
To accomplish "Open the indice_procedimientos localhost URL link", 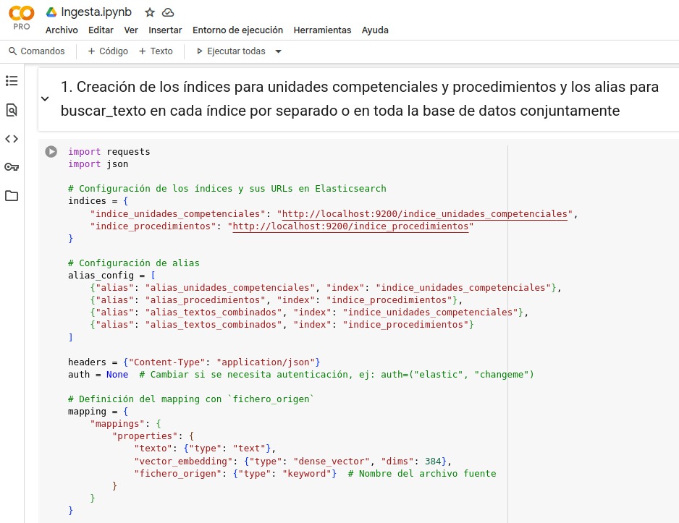I will coord(350,226).
